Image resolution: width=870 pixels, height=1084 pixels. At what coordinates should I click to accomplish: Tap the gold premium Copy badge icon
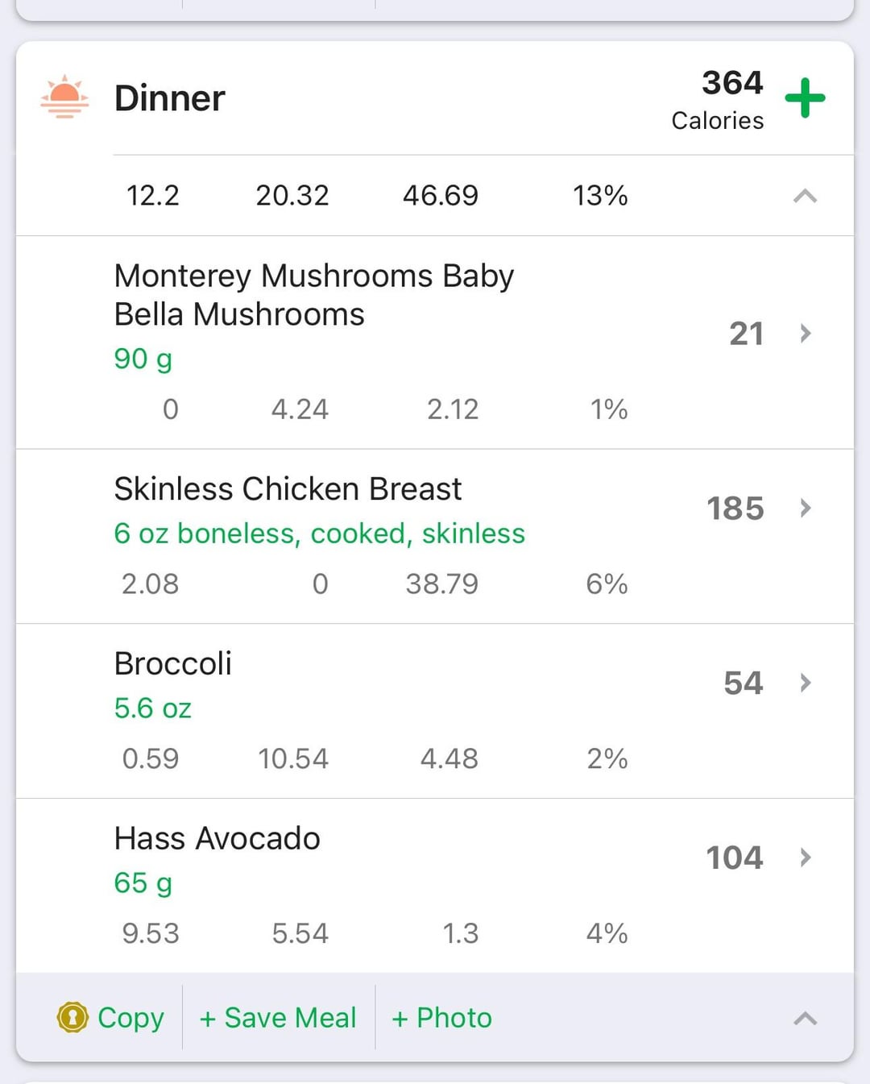tap(72, 1017)
